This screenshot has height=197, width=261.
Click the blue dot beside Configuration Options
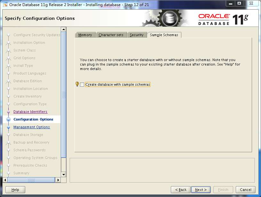(x=8, y=119)
